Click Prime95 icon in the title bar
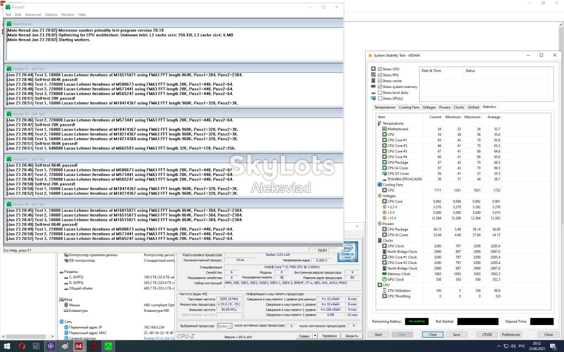Image resolution: width=564 pixels, height=352 pixels. click(8, 7)
